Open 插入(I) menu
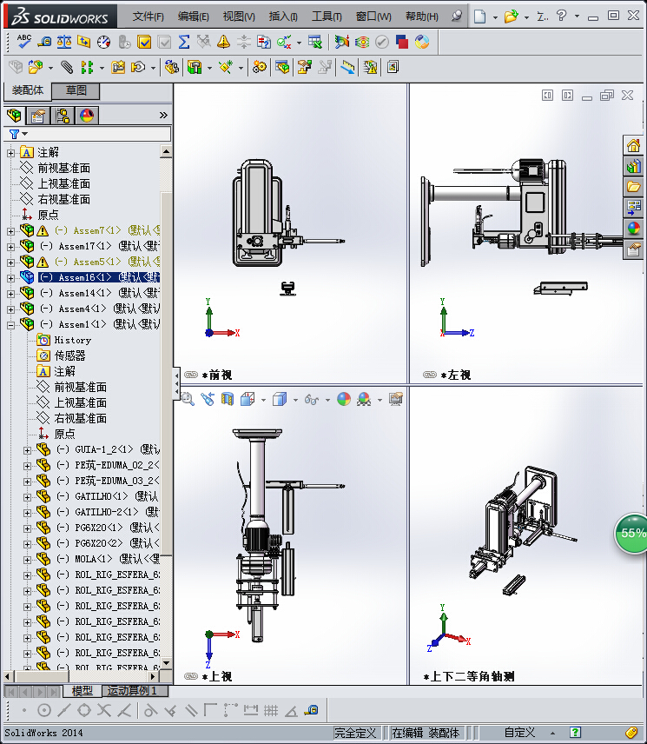Image resolution: width=647 pixels, height=744 pixels. (x=283, y=17)
